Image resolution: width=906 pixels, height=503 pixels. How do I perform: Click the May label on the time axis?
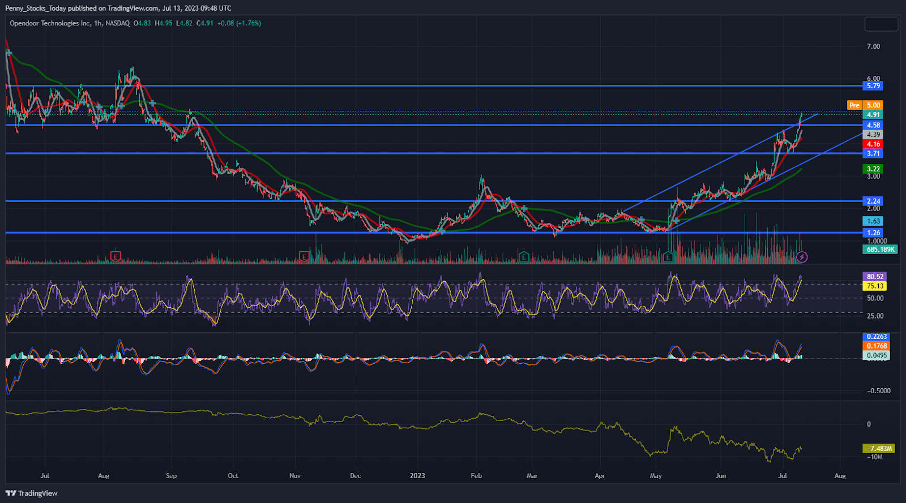click(656, 476)
